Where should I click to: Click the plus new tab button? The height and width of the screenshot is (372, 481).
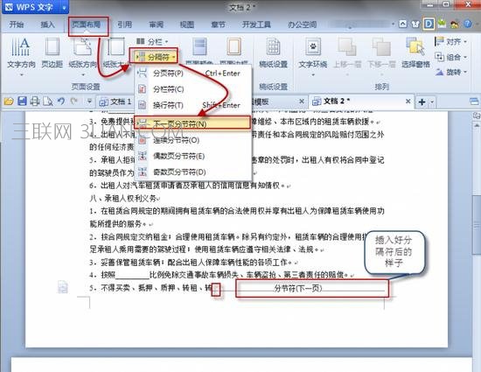(x=422, y=102)
